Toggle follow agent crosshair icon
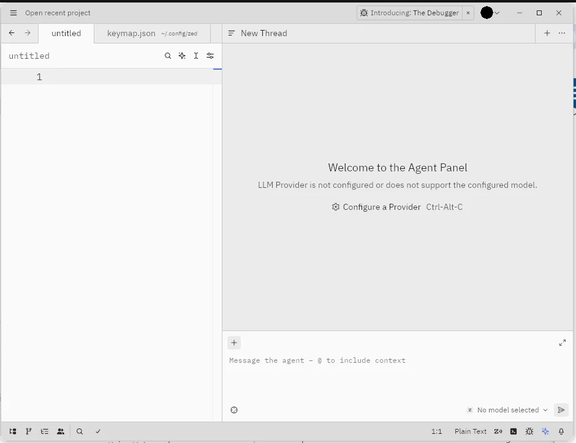 pyautogui.click(x=234, y=410)
